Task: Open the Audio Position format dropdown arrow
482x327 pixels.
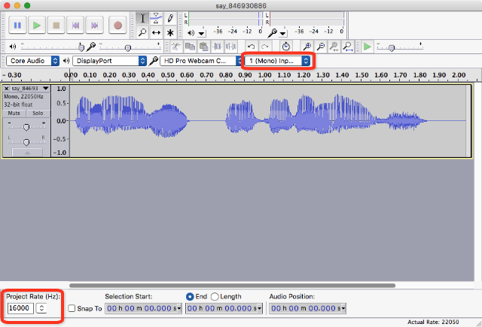Action: (343, 309)
